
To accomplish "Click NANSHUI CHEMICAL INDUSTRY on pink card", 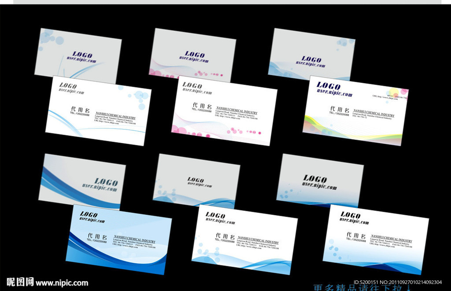I will (x=237, y=111).
